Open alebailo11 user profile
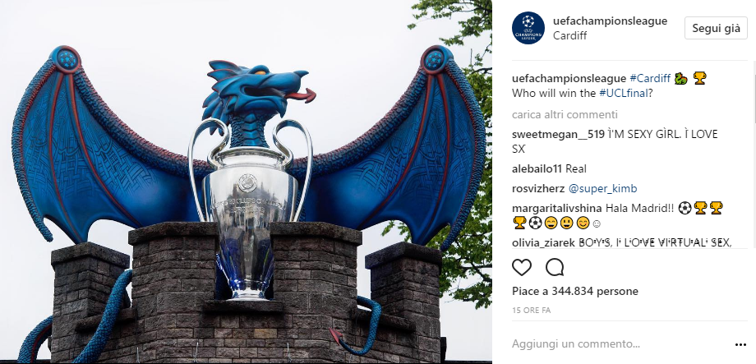Screen dimensions: 756x364 tap(537, 169)
